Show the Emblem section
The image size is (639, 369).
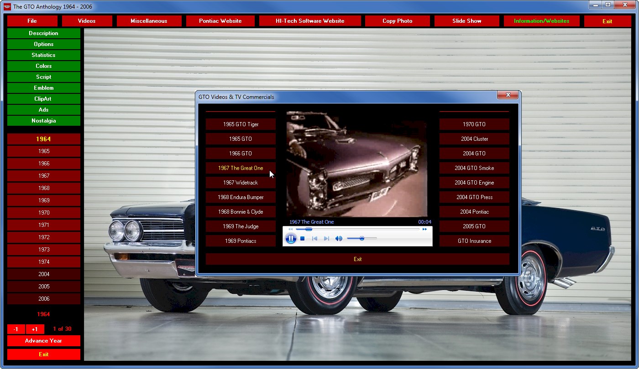click(44, 88)
